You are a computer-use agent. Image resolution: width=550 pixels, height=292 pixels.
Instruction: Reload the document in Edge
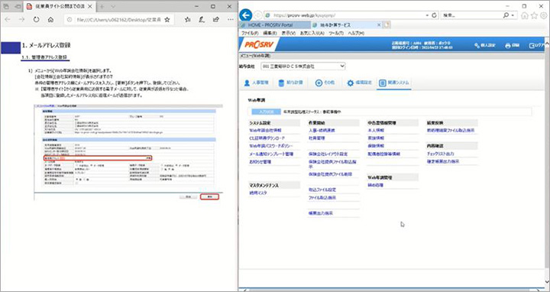click(x=36, y=20)
